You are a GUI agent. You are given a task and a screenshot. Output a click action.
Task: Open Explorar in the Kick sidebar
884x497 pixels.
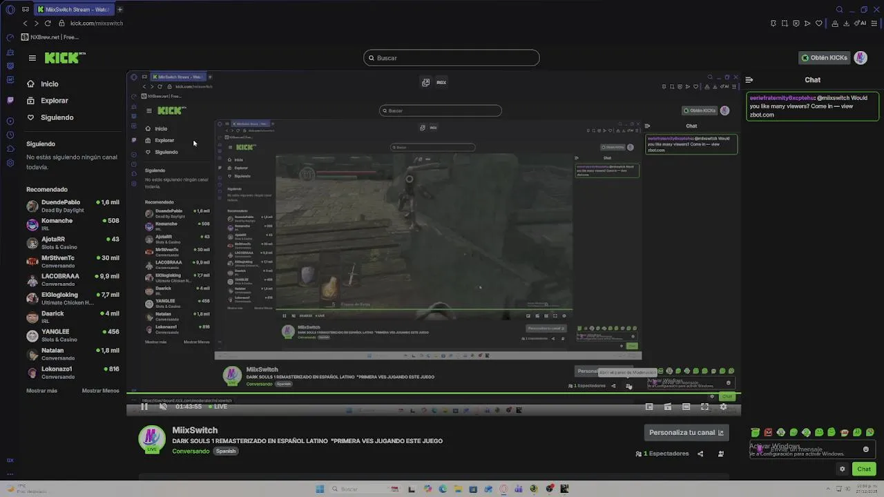tap(48, 100)
